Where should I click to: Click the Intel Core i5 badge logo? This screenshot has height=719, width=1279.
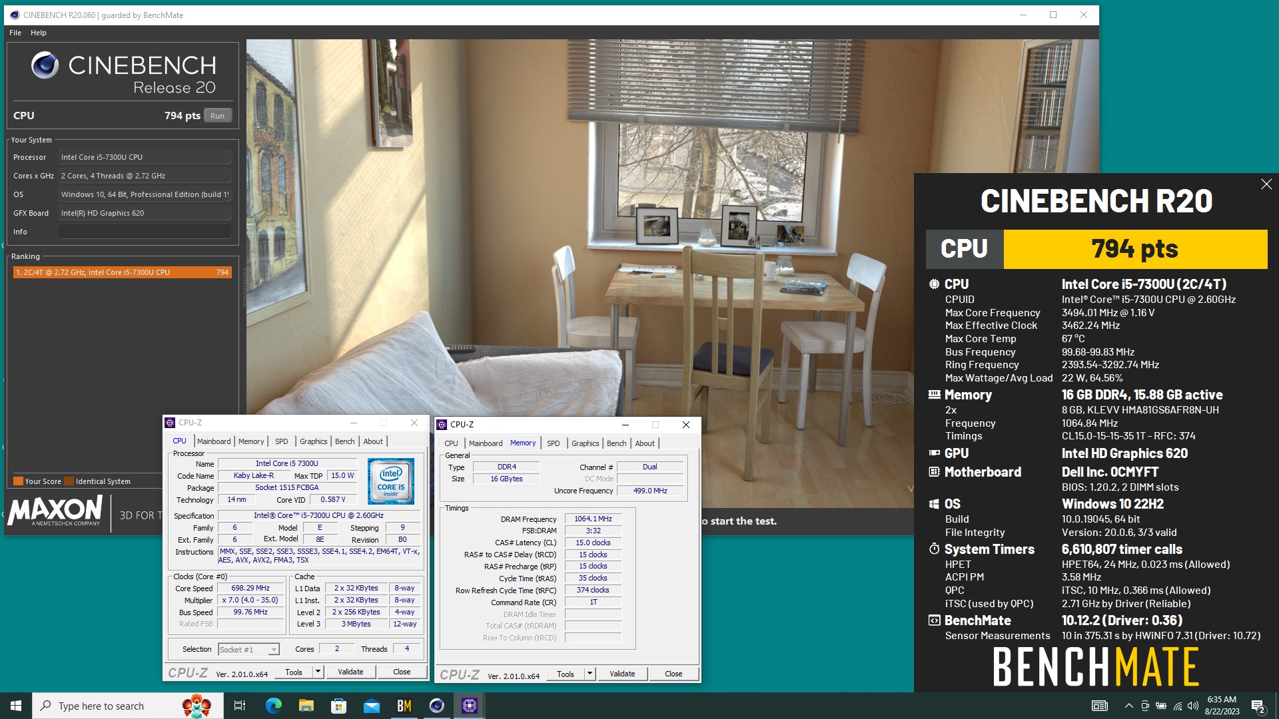pyautogui.click(x=391, y=481)
